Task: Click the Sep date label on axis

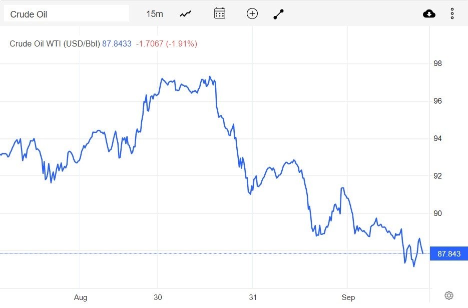Action: [348, 297]
